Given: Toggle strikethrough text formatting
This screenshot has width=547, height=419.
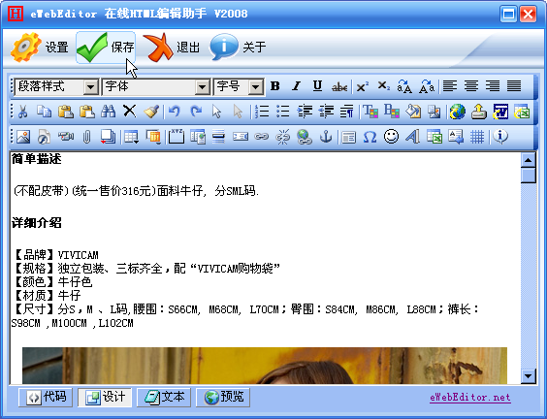Looking at the screenshot, I should (339, 86).
